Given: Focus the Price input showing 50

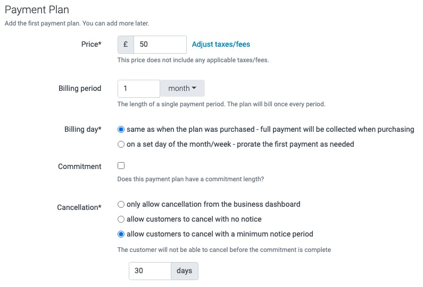Looking at the screenshot, I should (x=160, y=45).
